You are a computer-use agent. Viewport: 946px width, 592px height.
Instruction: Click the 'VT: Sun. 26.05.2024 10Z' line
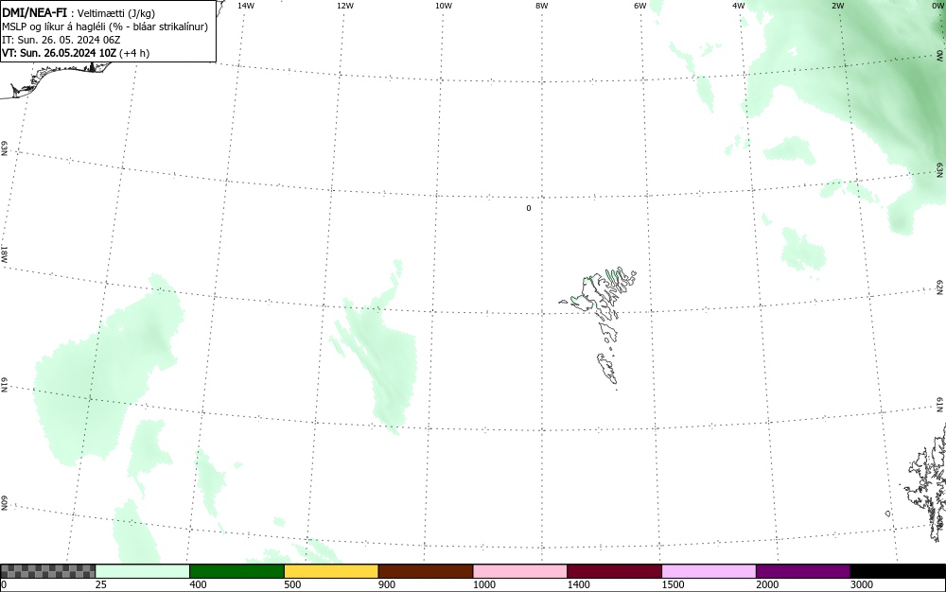[76, 53]
